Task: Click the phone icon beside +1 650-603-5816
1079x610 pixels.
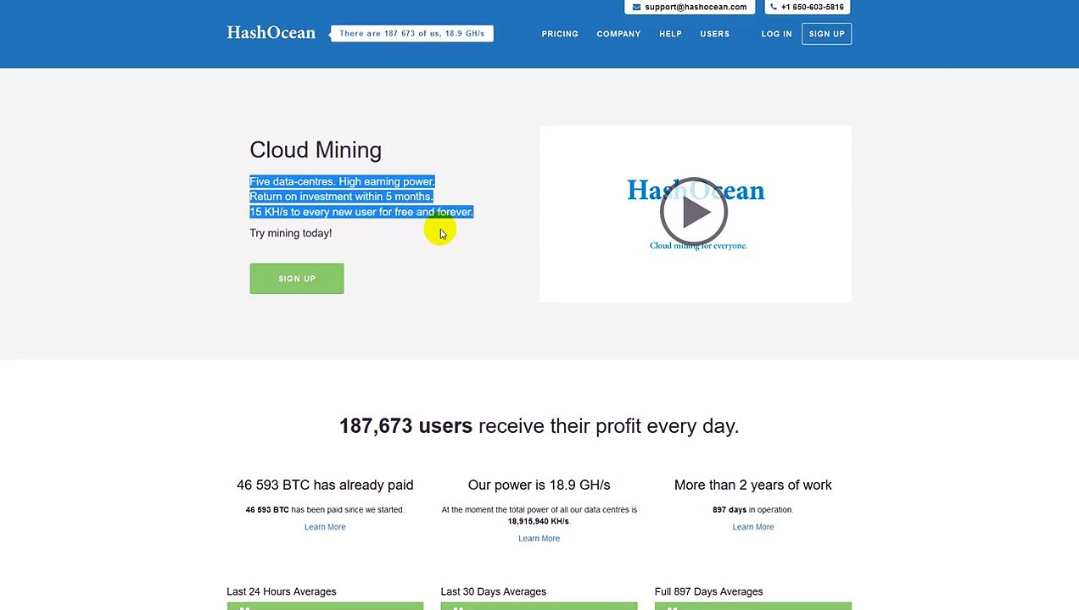Action: click(774, 7)
